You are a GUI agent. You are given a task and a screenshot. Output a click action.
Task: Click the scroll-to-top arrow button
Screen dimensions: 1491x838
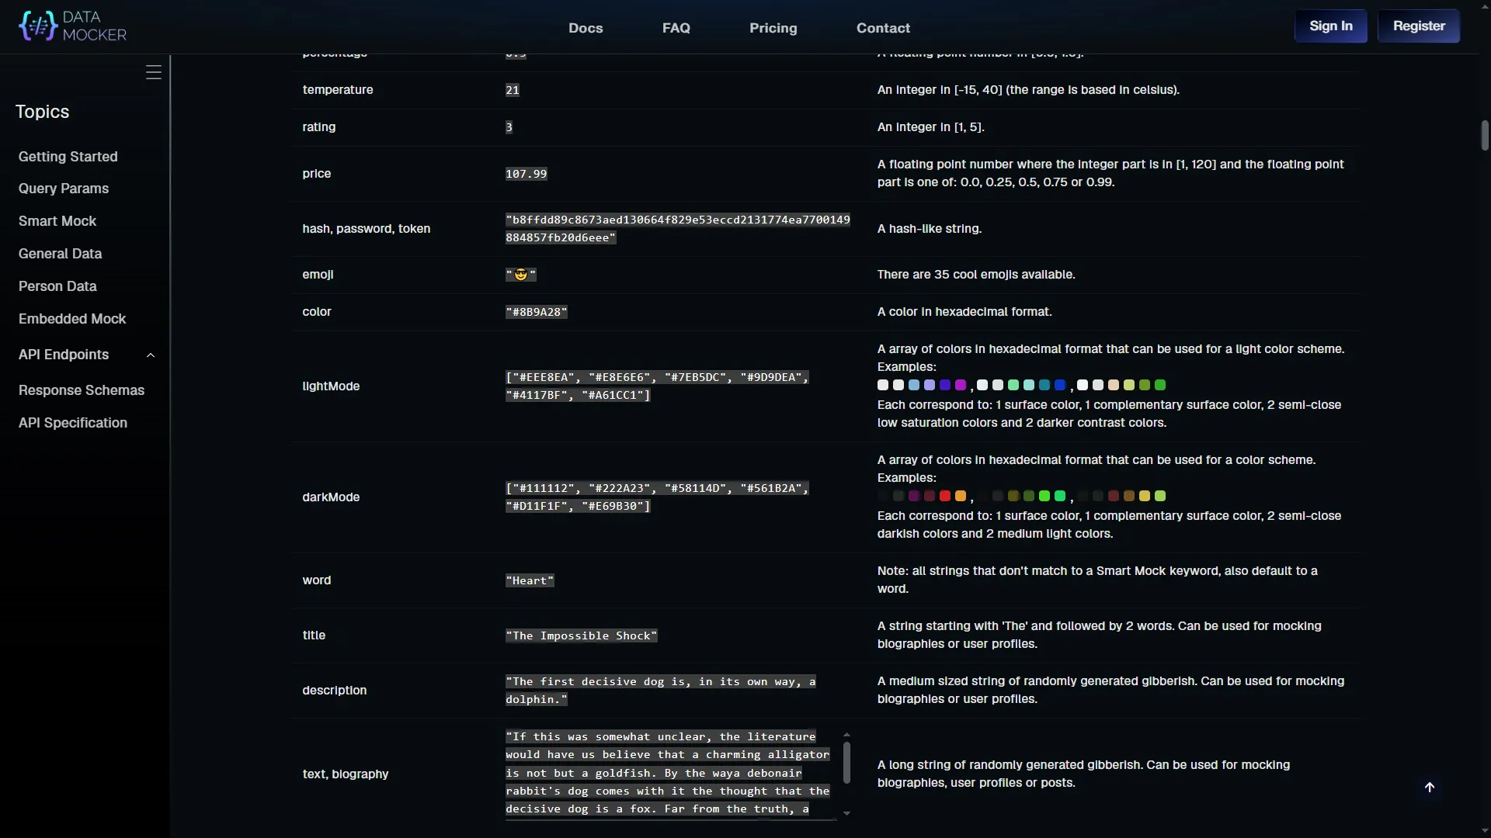(1430, 788)
